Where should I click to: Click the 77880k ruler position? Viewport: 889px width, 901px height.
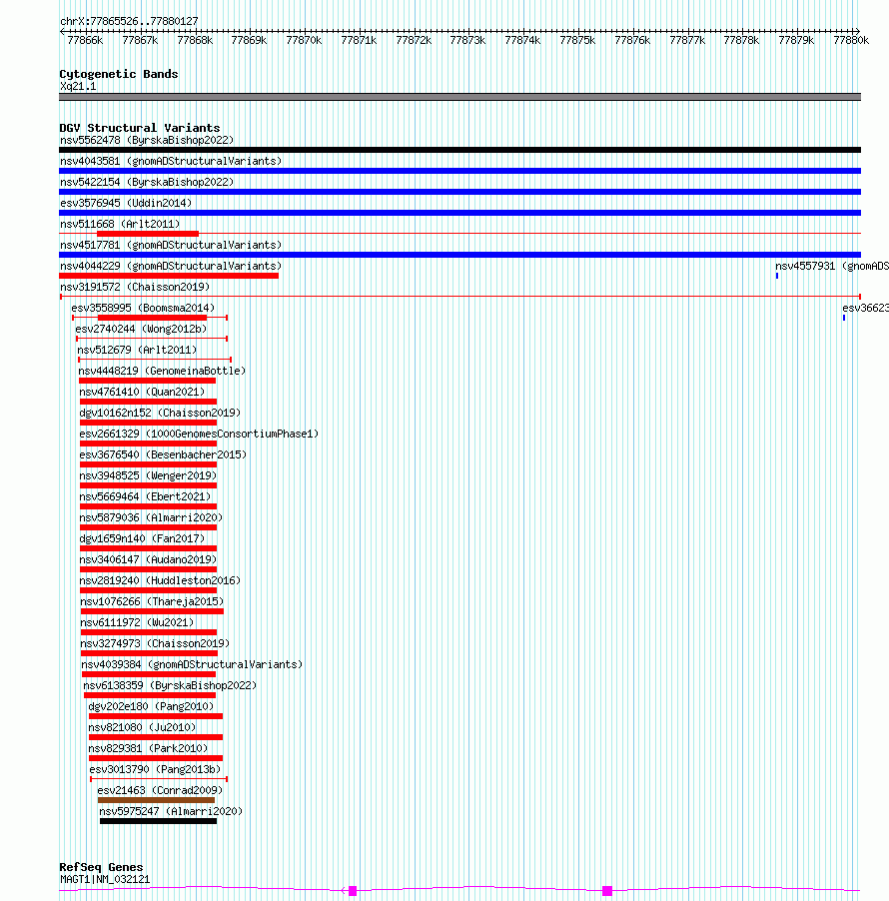point(851,40)
